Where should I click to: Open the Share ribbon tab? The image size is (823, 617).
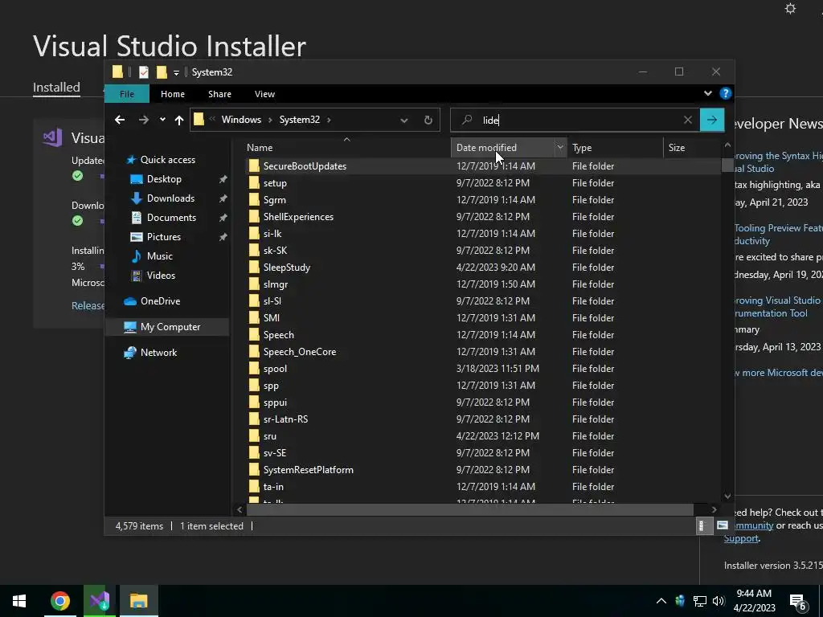click(219, 94)
